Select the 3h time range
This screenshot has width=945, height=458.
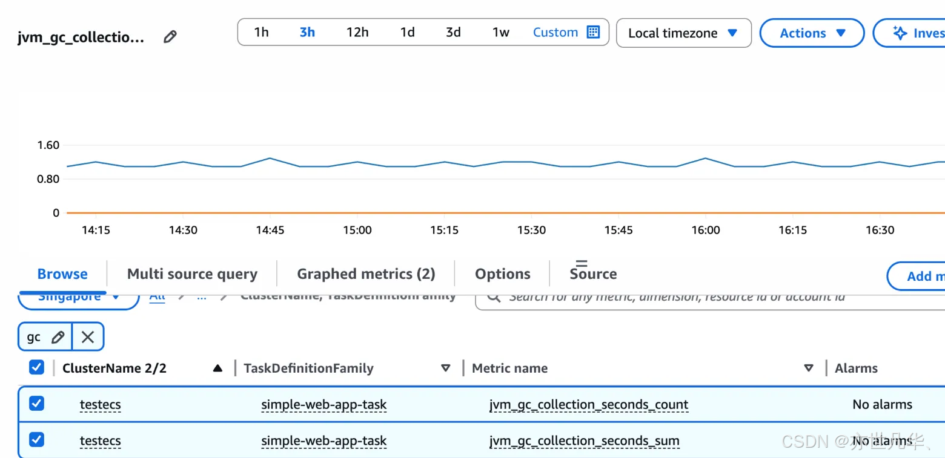[x=307, y=32]
